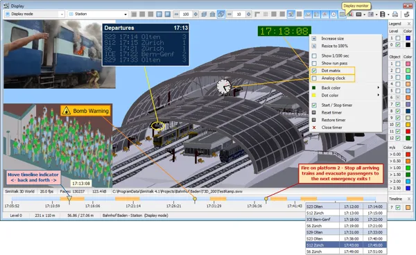The image size is (416, 255).
Task: Open the dropdown arrow beside the table icon
Action: [x=364, y=15]
